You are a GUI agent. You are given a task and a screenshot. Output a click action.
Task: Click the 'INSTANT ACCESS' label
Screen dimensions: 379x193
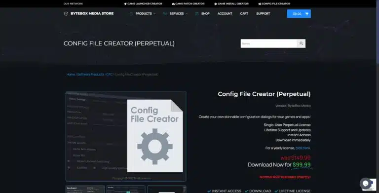click(x=227, y=191)
